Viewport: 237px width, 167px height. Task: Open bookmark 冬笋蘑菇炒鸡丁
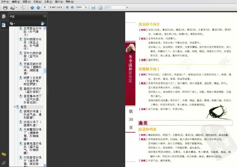pyautogui.click(x=32, y=134)
